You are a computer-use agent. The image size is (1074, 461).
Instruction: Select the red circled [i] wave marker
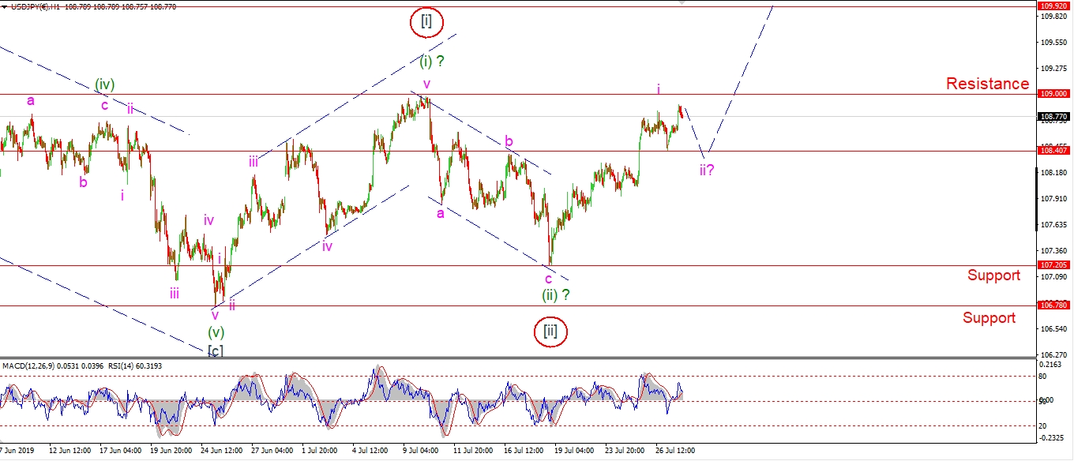click(426, 23)
